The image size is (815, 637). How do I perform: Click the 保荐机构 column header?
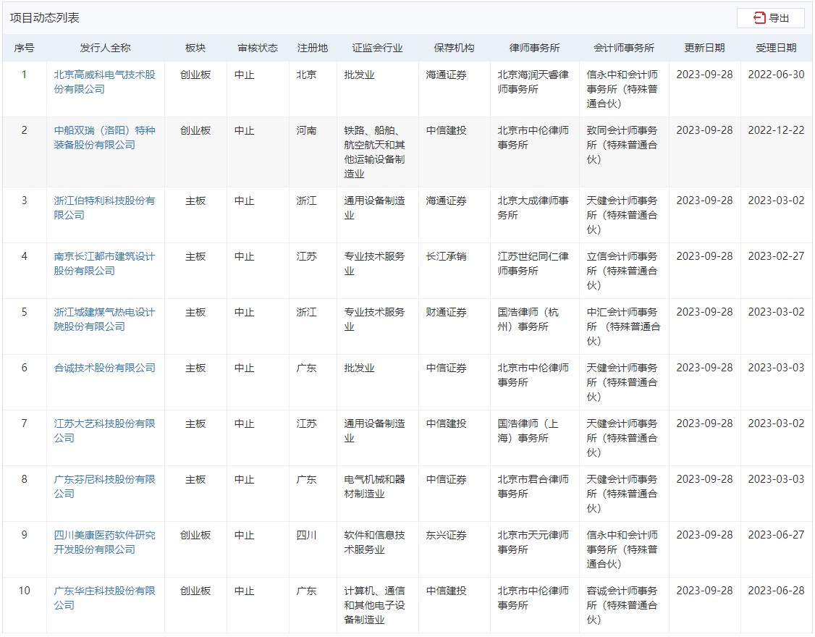tap(455, 48)
